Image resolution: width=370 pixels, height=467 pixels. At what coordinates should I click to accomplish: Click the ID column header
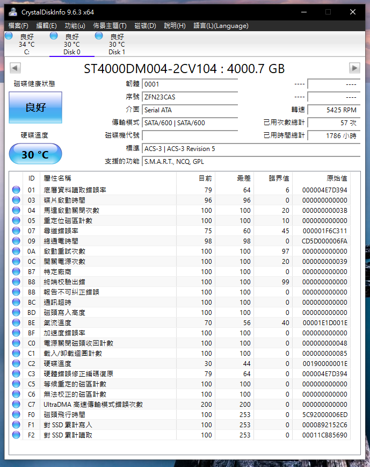pos(32,178)
